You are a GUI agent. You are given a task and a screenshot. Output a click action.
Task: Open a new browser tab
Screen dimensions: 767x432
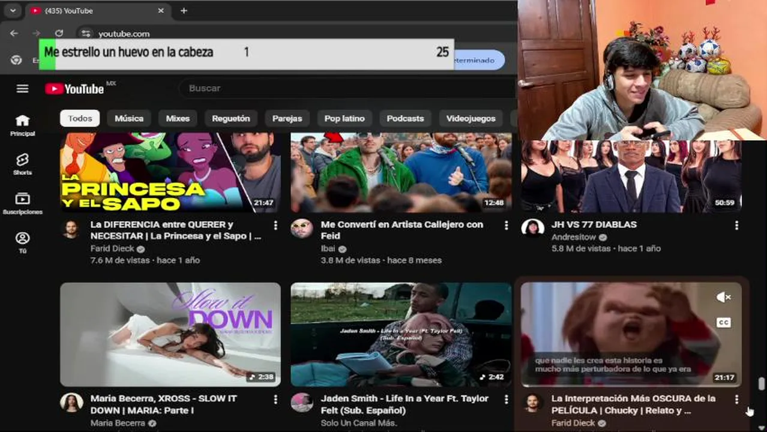[x=184, y=11]
